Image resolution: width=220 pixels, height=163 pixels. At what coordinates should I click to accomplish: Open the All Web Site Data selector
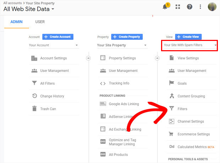click(29, 9)
